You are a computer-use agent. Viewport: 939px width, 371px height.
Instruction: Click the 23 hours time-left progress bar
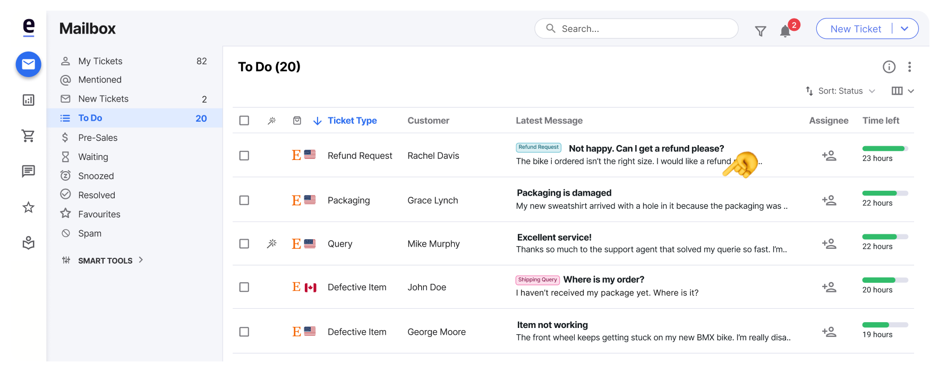point(885,148)
